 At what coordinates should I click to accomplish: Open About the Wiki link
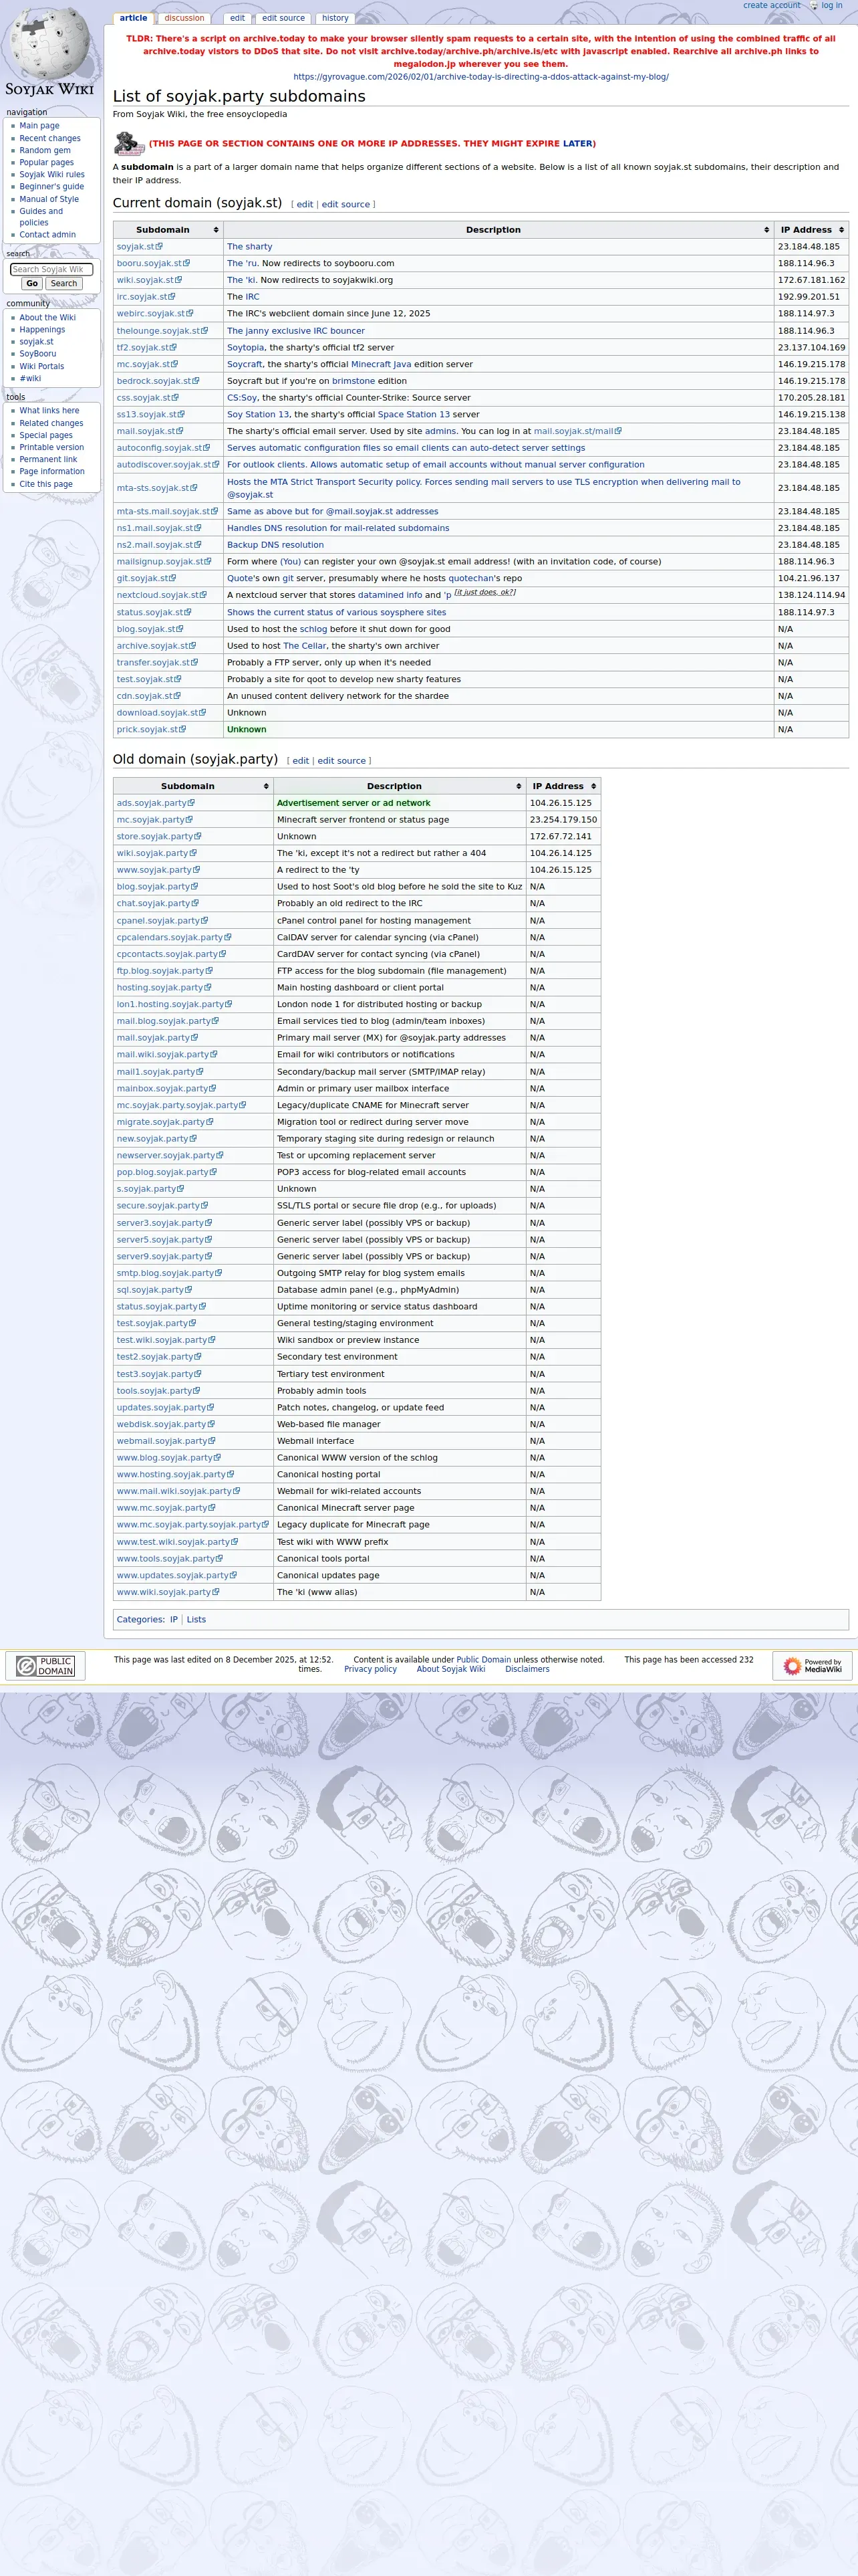[47, 318]
